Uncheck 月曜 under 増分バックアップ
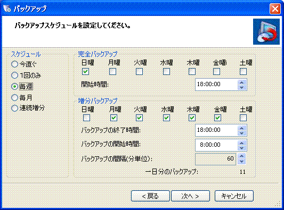This screenshot has height=210, width=284. pos(113,118)
